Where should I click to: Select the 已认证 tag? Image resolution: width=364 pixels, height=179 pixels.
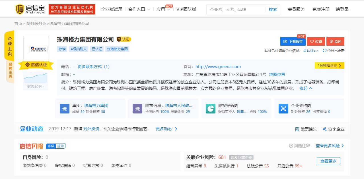point(97,49)
